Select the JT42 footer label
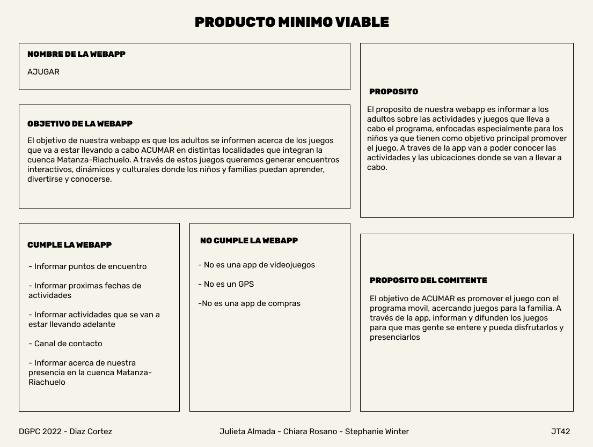This screenshot has width=593, height=447. [x=560, y=431]
